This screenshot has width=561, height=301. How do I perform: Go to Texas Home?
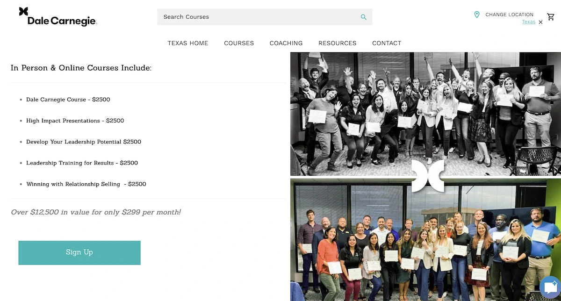tap(188, 43)
